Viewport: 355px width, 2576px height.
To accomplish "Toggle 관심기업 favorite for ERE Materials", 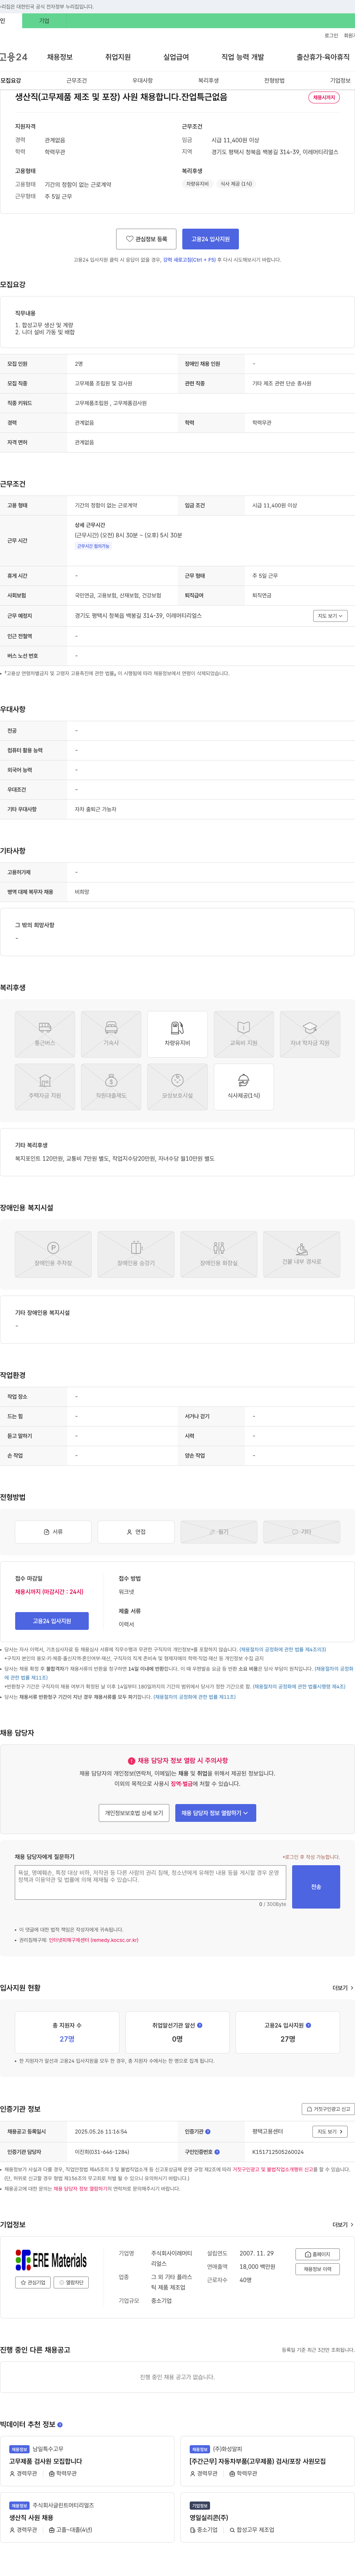I will tap(33, 2282).
